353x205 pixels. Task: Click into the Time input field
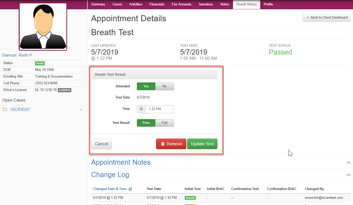[x=159, y=109]
